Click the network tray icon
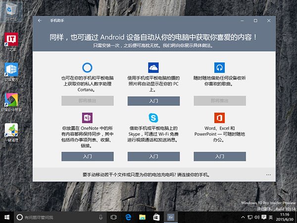The image size is (297, 223). [250, 218]
